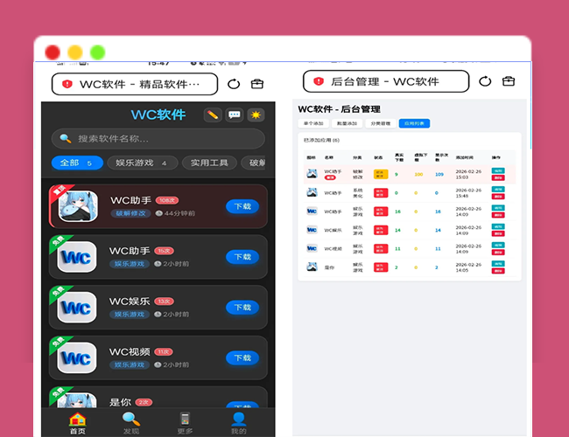This screenshot has width=569, height=437.
Task: Switch to the 分类管理 admin tab
Action: click(381, 123)
